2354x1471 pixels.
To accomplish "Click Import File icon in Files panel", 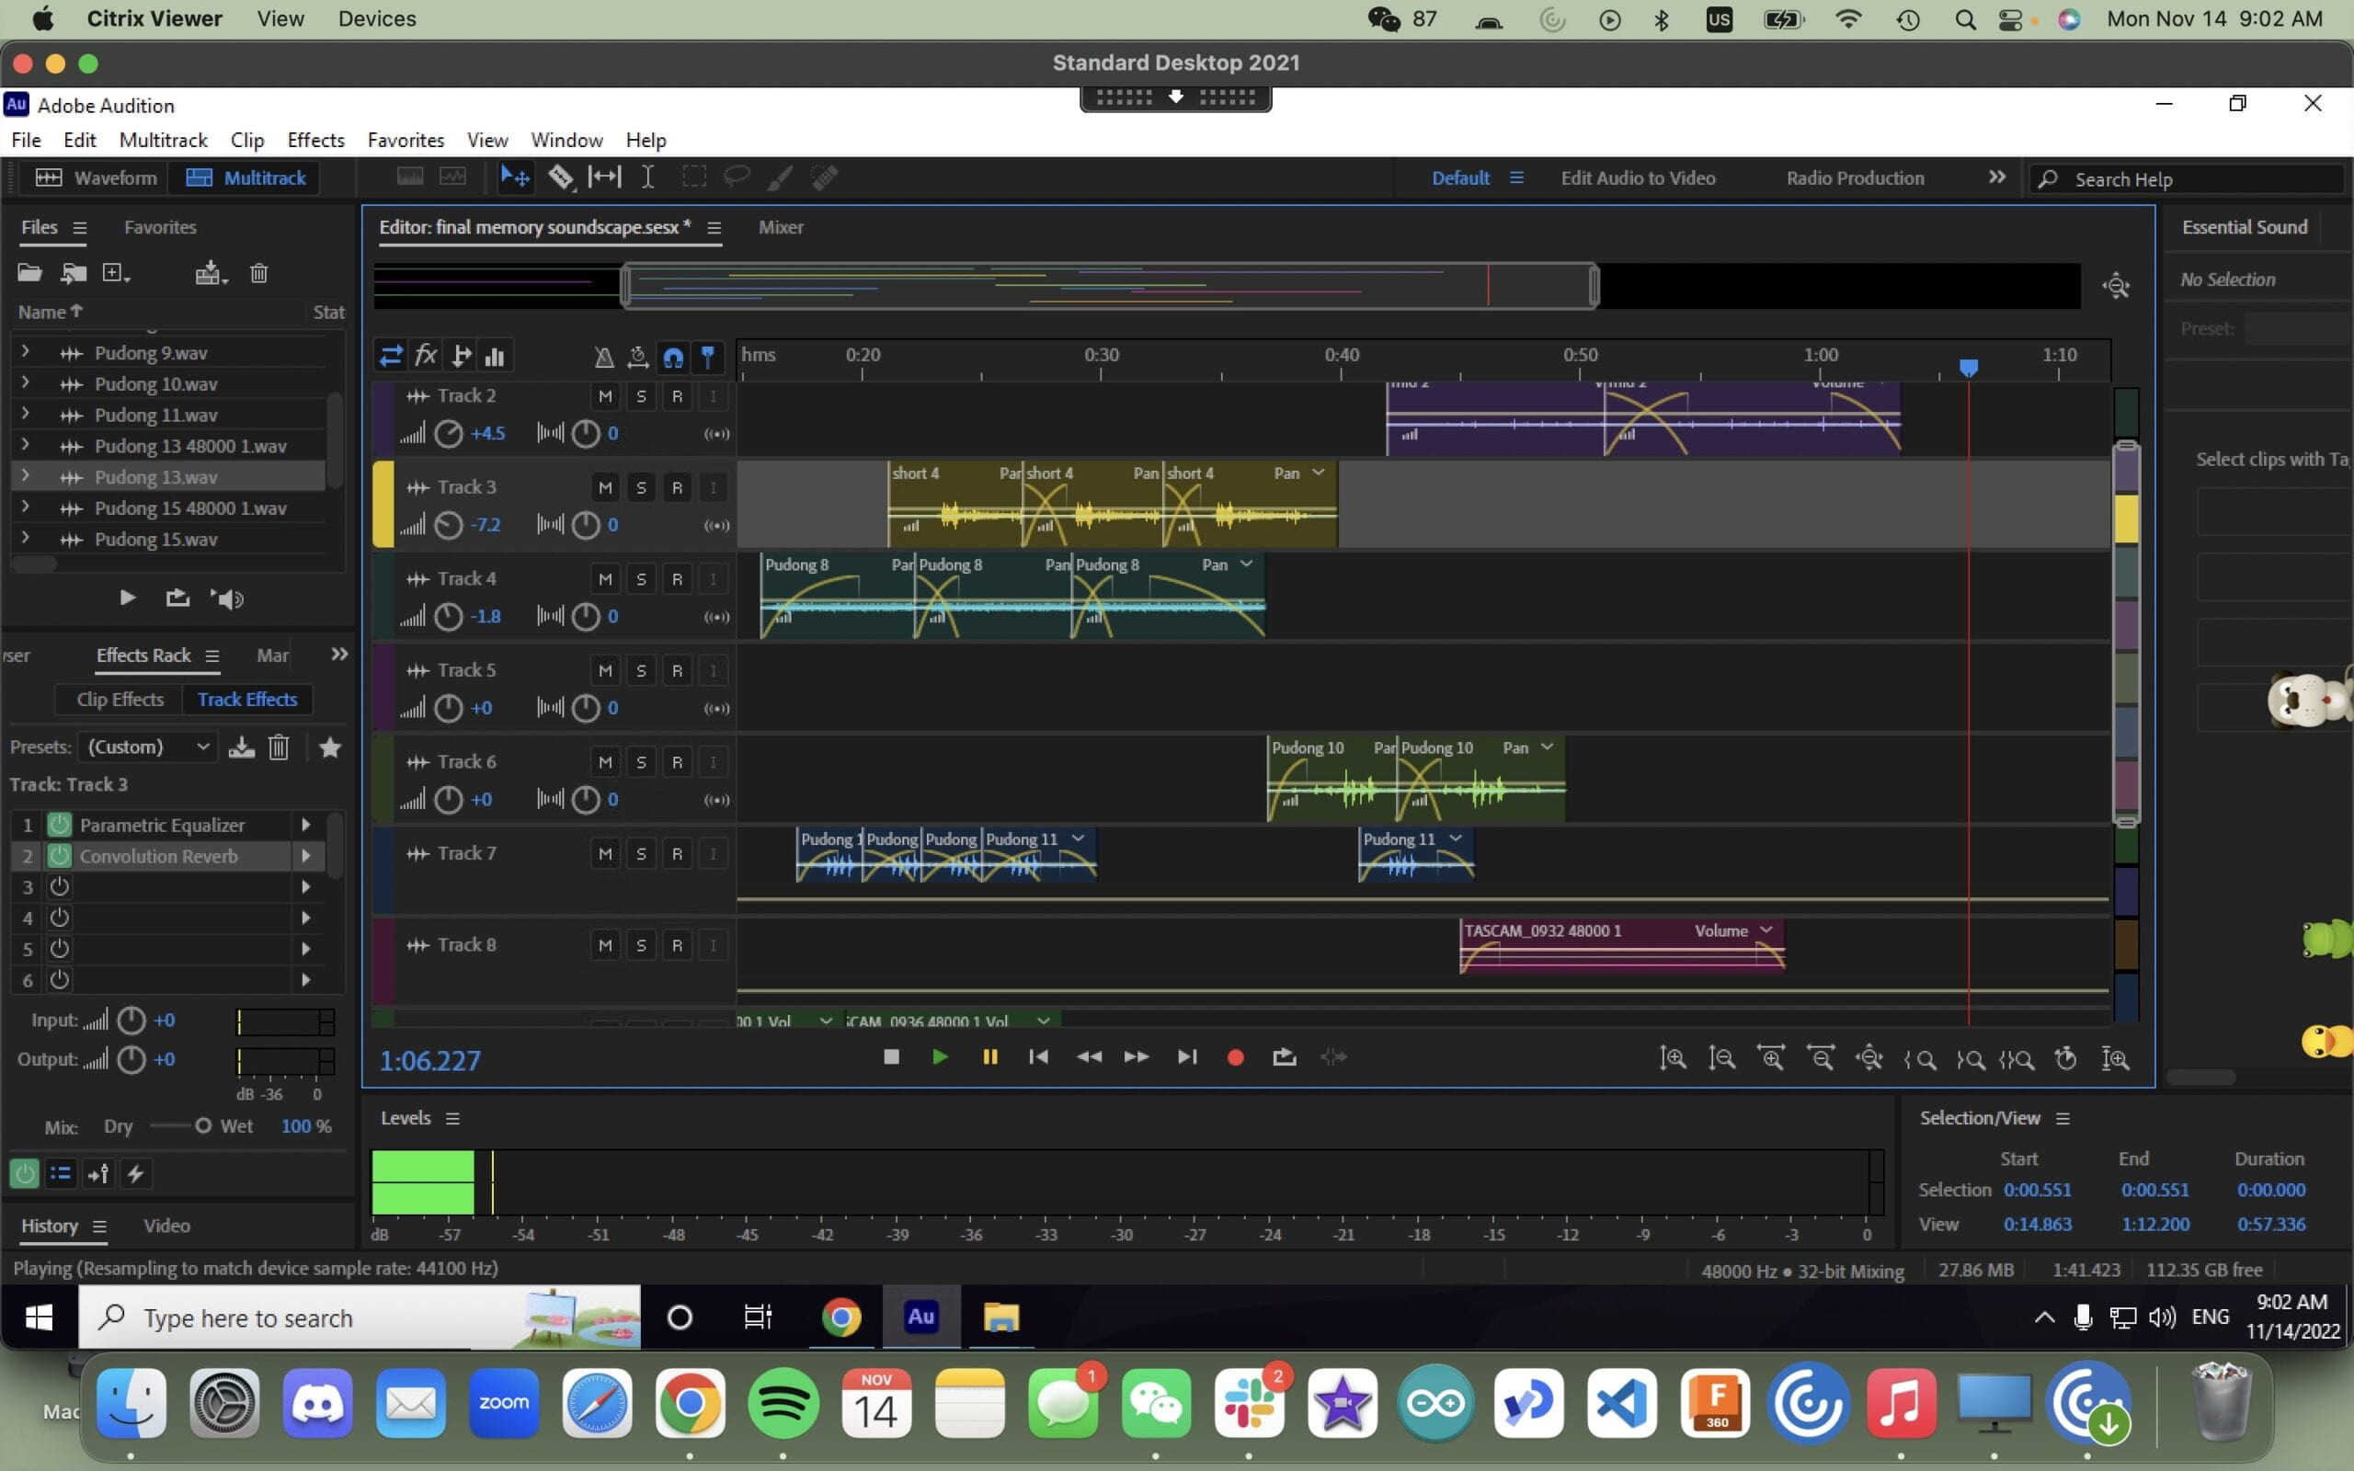I will [x=74, y=273].
